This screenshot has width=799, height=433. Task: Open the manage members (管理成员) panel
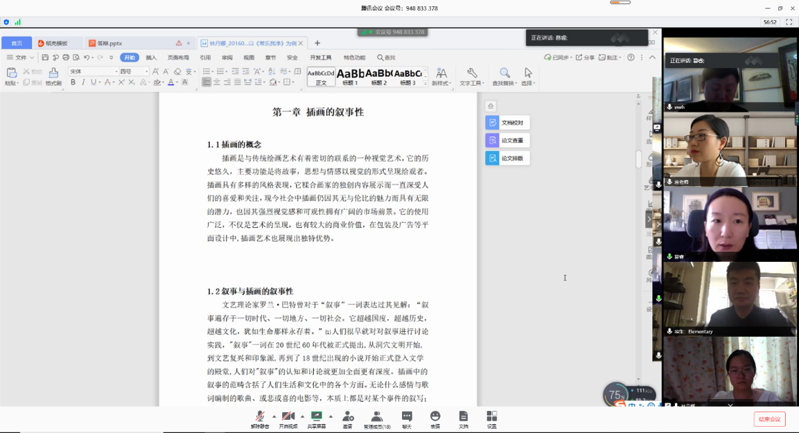pyautogui.click(x=376, y=420)
